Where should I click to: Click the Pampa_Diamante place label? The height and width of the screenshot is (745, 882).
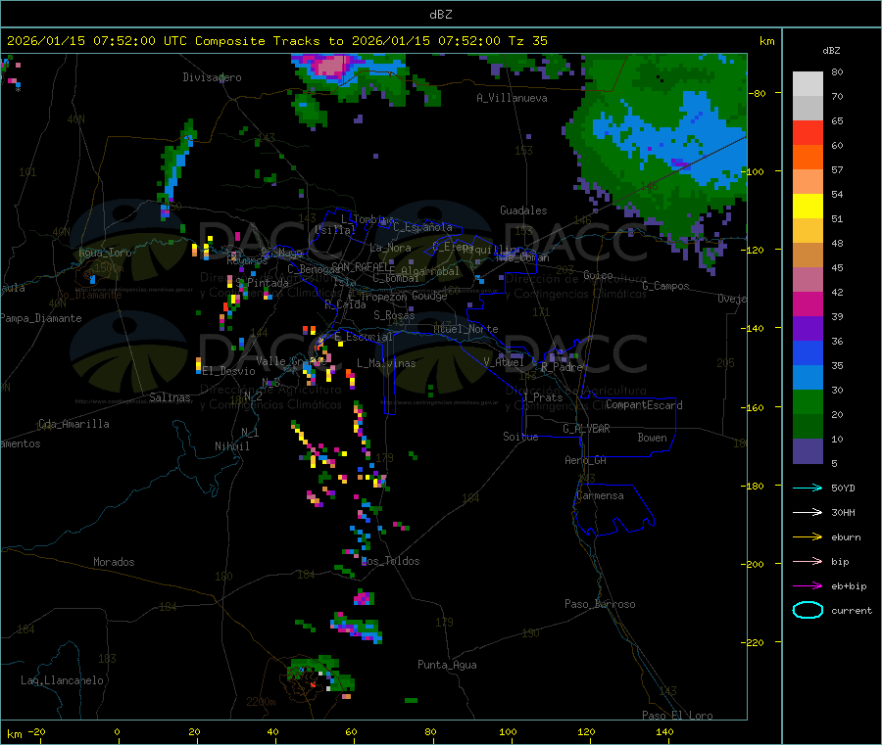point(41,318)
